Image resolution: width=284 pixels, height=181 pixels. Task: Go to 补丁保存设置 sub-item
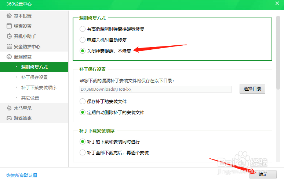[x=34, y=77]
